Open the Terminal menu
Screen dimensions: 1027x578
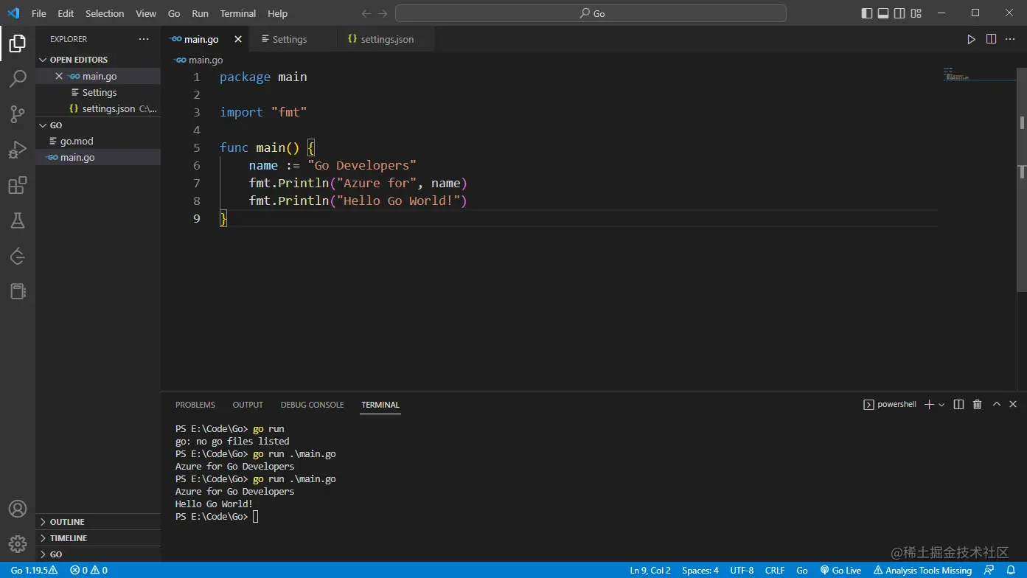point(238,13)
